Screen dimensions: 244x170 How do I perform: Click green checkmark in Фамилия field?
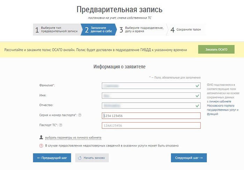[197, 86]
